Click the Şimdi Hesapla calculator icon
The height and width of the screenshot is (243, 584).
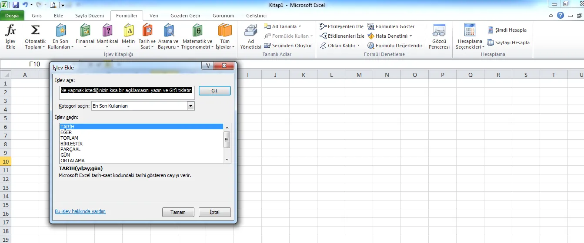[491, 30]
